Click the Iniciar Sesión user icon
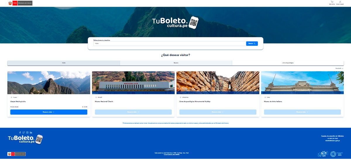This screenshot has width=351, height=160. [x=340, y=2]
